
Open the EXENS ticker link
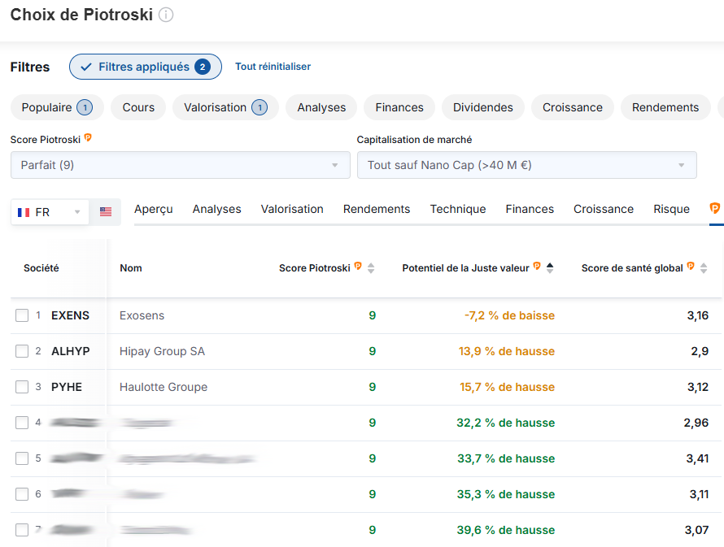[70, 315]
